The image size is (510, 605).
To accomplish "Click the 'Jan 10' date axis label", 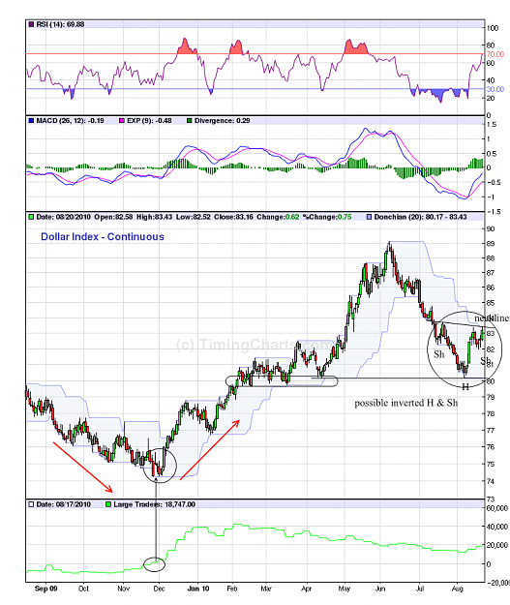I will click(x=198, y=589).
